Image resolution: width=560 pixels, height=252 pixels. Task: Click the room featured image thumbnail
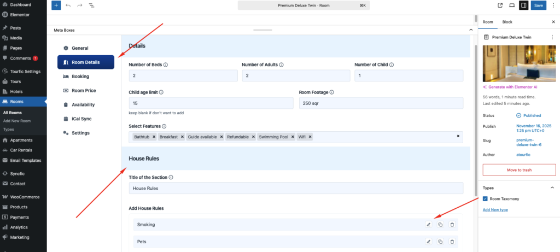pos(519,63)
